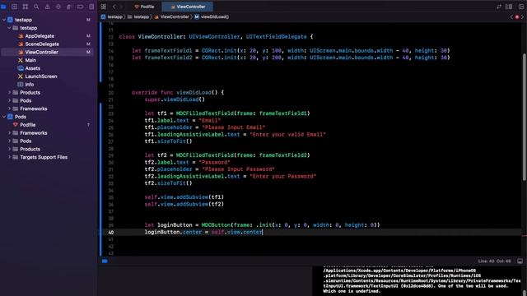527x296 pixels.
Task: Jump to next issue arrow
Action: [523, 16]
